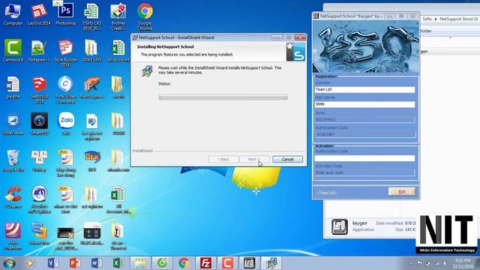
Task: Open the ANH VAN folder
Action: click(x=91, y=50)
